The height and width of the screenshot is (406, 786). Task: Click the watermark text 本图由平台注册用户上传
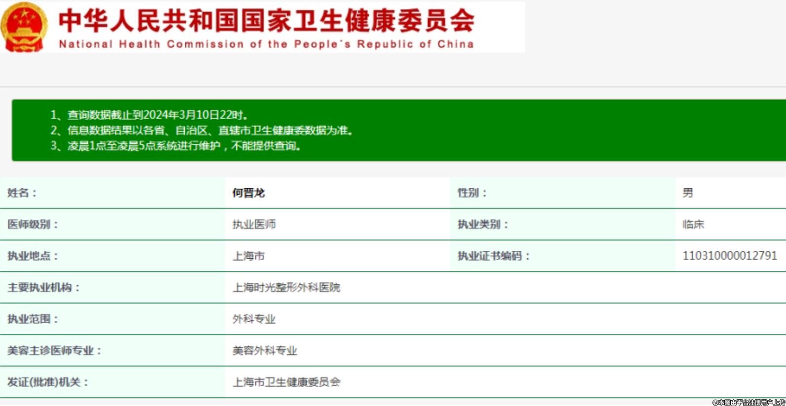tap(749, 402)
